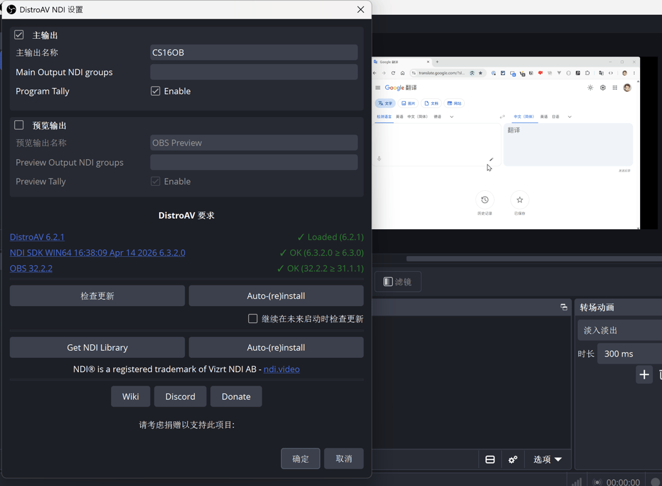The image size is (662, 486).
Task: Check 继续在未来启动时检查更新 checkbox
Action: [x=253, y=318]
